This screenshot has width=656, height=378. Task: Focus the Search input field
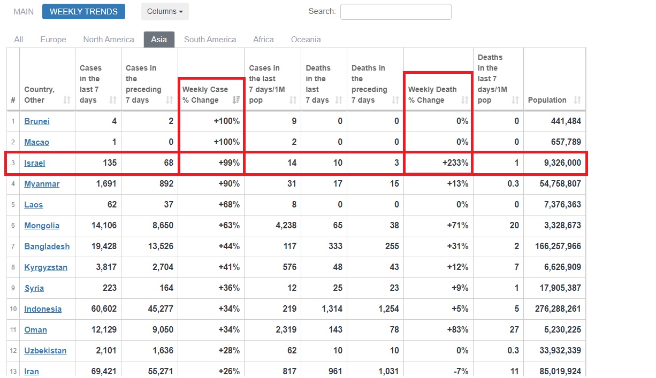396,11
